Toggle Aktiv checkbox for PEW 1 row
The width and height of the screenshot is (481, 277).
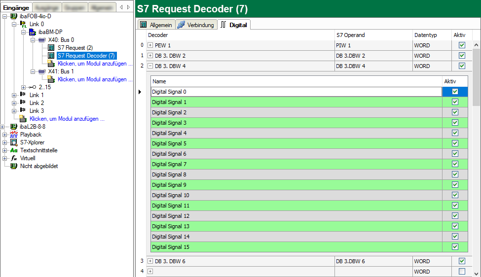point(462,45)
